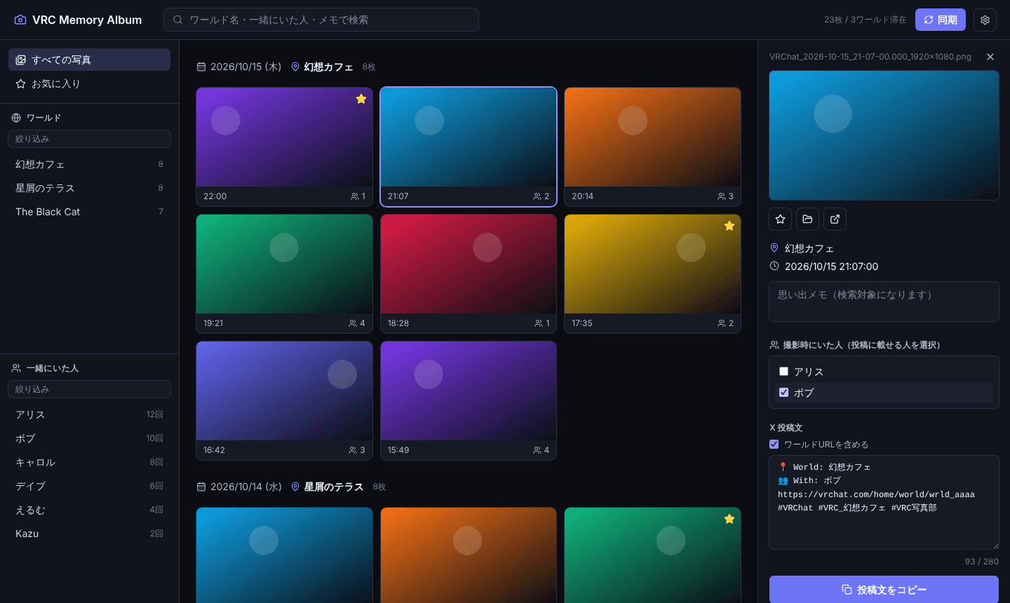
Task: Click the VRC Memory Album camera logo
Action: (x=20, y=20)
